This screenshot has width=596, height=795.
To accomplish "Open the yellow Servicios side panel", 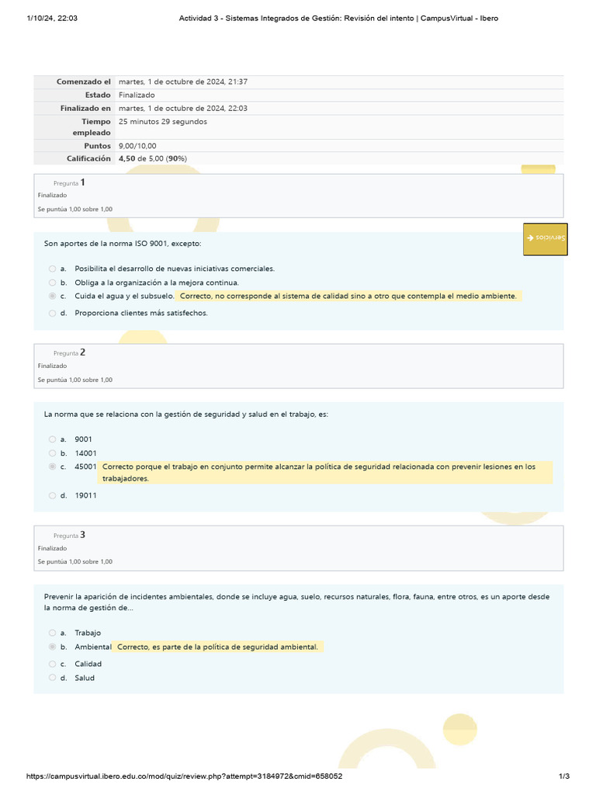I will click(546, 239).
